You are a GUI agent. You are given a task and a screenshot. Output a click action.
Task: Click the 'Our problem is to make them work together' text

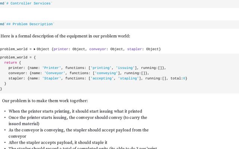click(x=45, y=101)
